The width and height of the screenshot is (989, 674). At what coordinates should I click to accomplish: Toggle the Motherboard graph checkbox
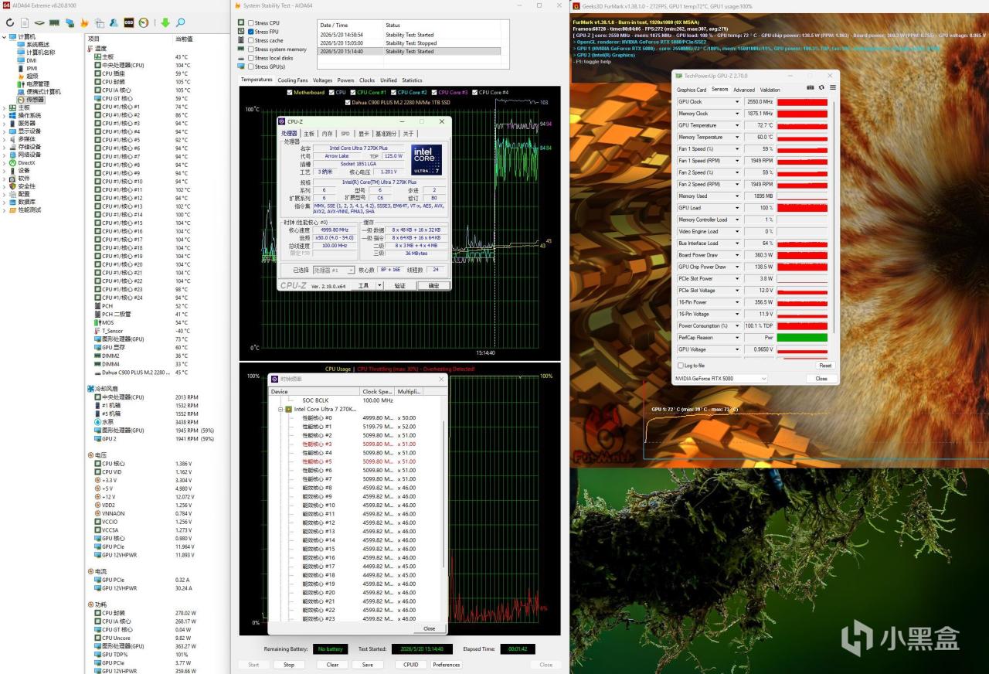click(289, 93)
